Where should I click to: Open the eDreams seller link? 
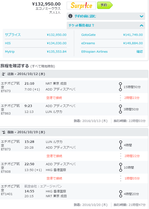pos(88,43)
